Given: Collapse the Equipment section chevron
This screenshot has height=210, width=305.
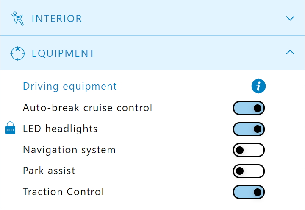Looking at the screenshot, I should 290,52.
